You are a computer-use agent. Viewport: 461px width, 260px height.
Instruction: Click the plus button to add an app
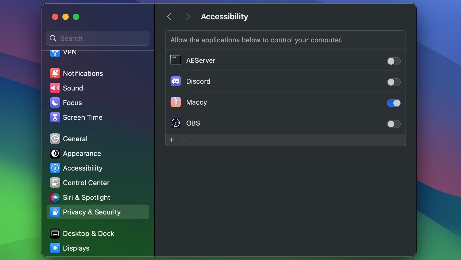171,140
